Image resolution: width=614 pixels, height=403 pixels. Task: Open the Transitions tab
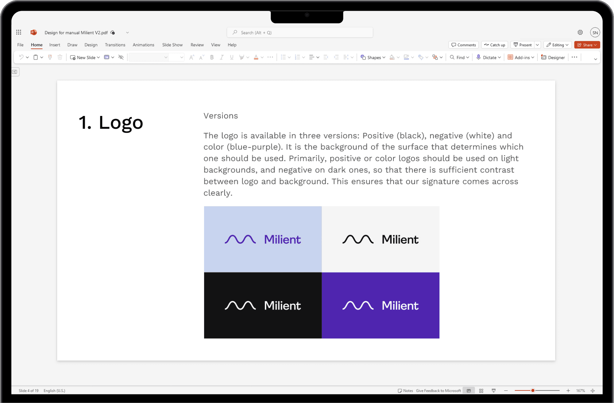(x=115, y=45)
